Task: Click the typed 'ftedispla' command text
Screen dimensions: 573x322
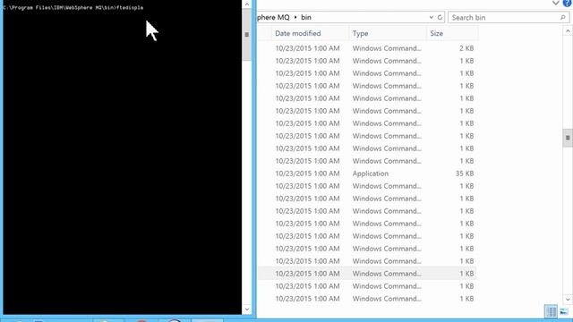Action: tap(130, 8)
